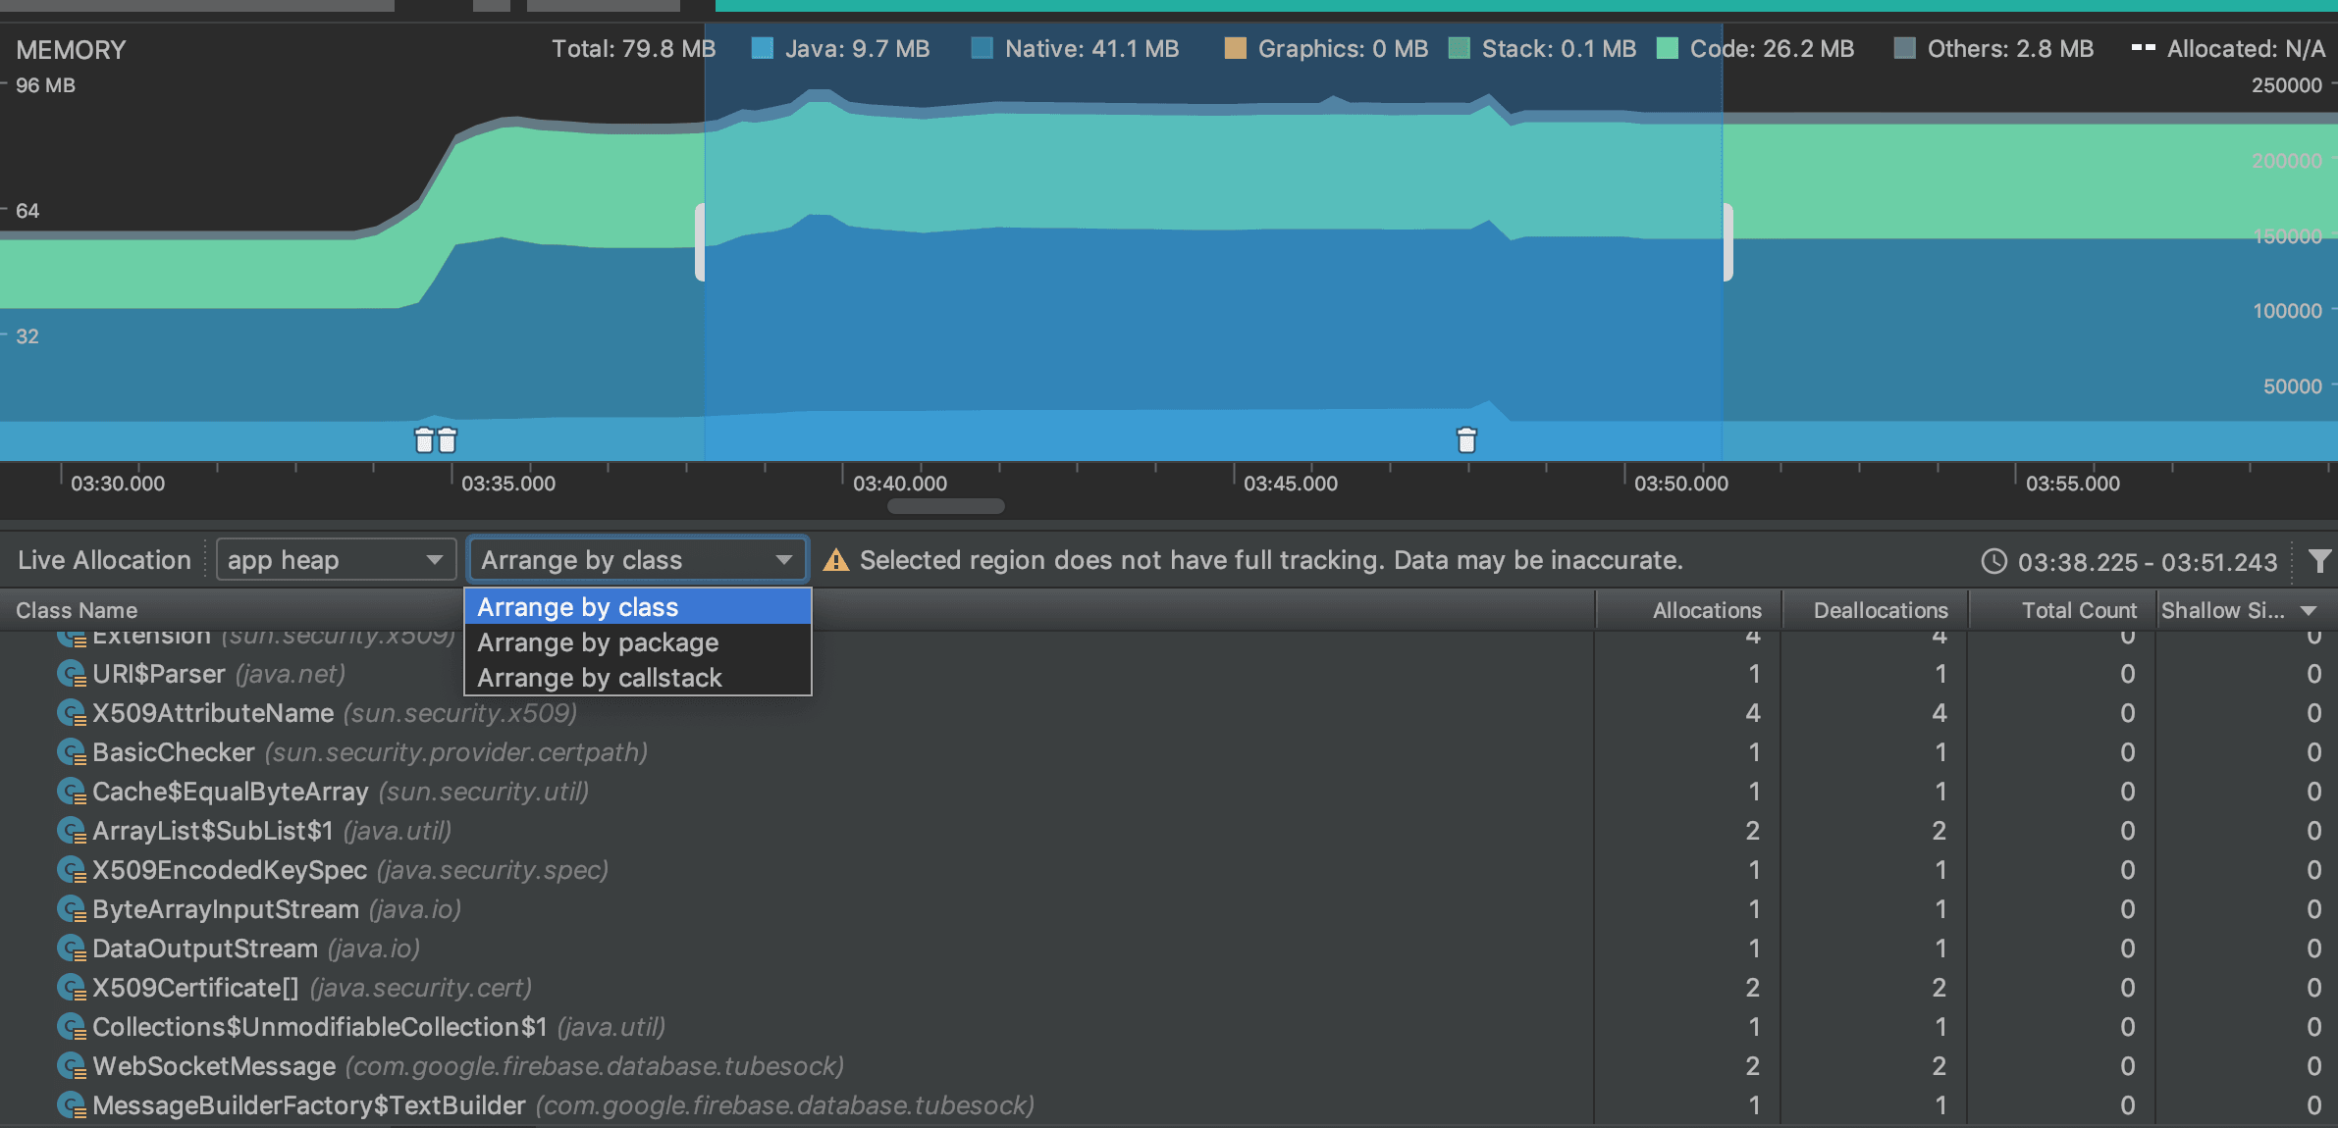Screen dimensions: 2338x1128
Task: Open the Arrange by class combo box
Action: (637, 560)
